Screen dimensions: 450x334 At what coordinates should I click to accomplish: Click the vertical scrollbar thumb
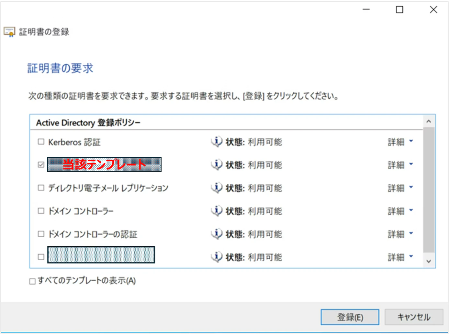pos(429,190)
